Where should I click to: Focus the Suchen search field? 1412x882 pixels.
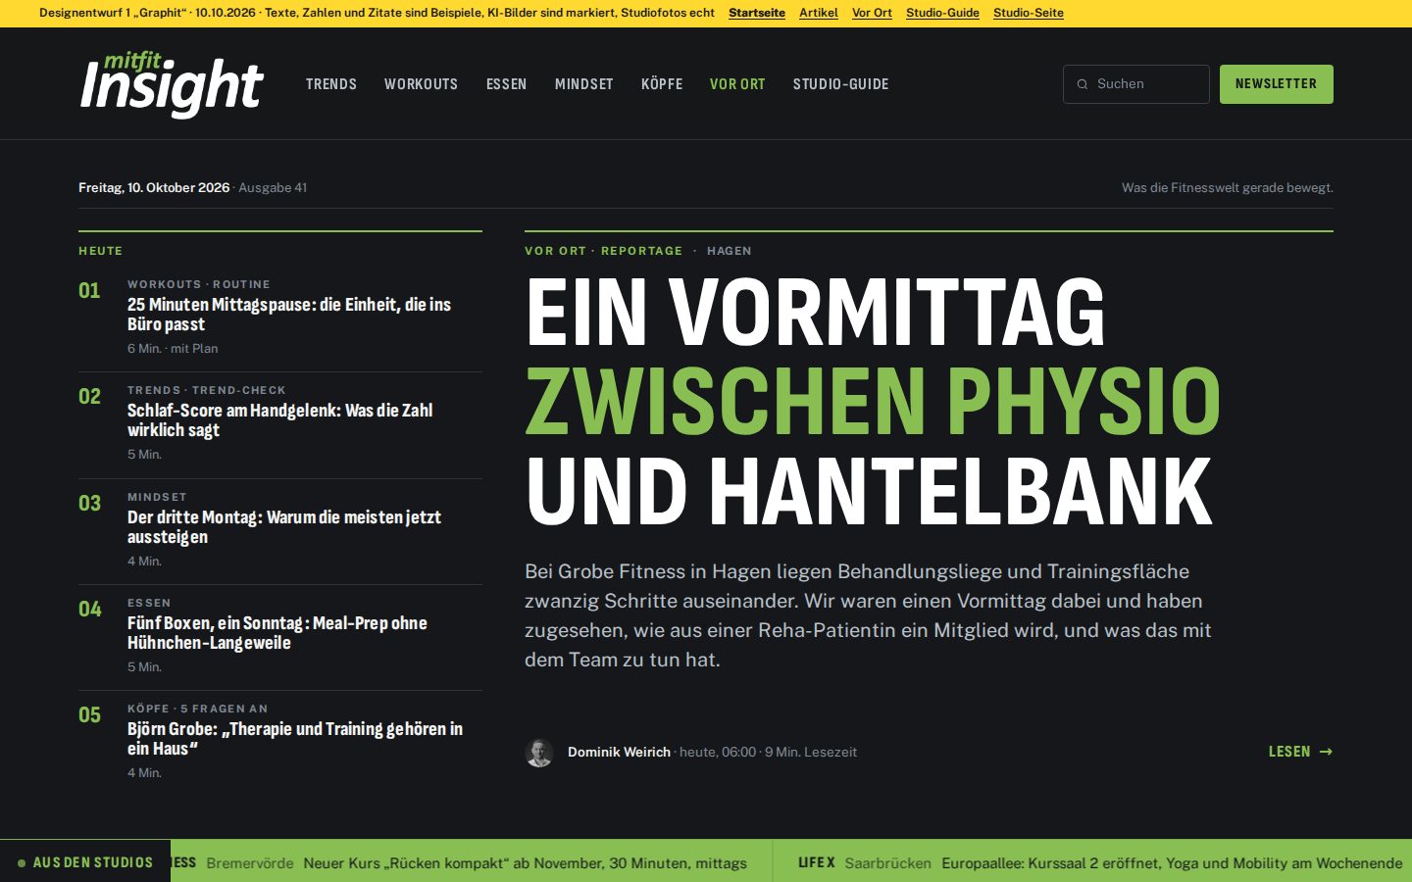point(1136,84)
